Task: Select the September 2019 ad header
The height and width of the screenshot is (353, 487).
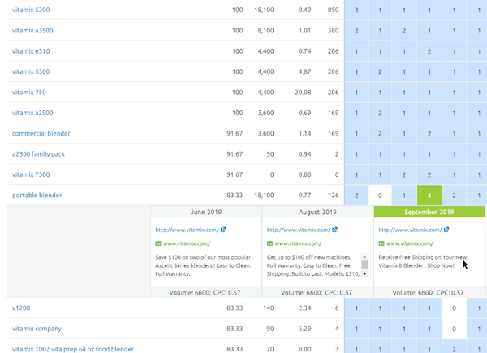Action: tap(429, 212)
